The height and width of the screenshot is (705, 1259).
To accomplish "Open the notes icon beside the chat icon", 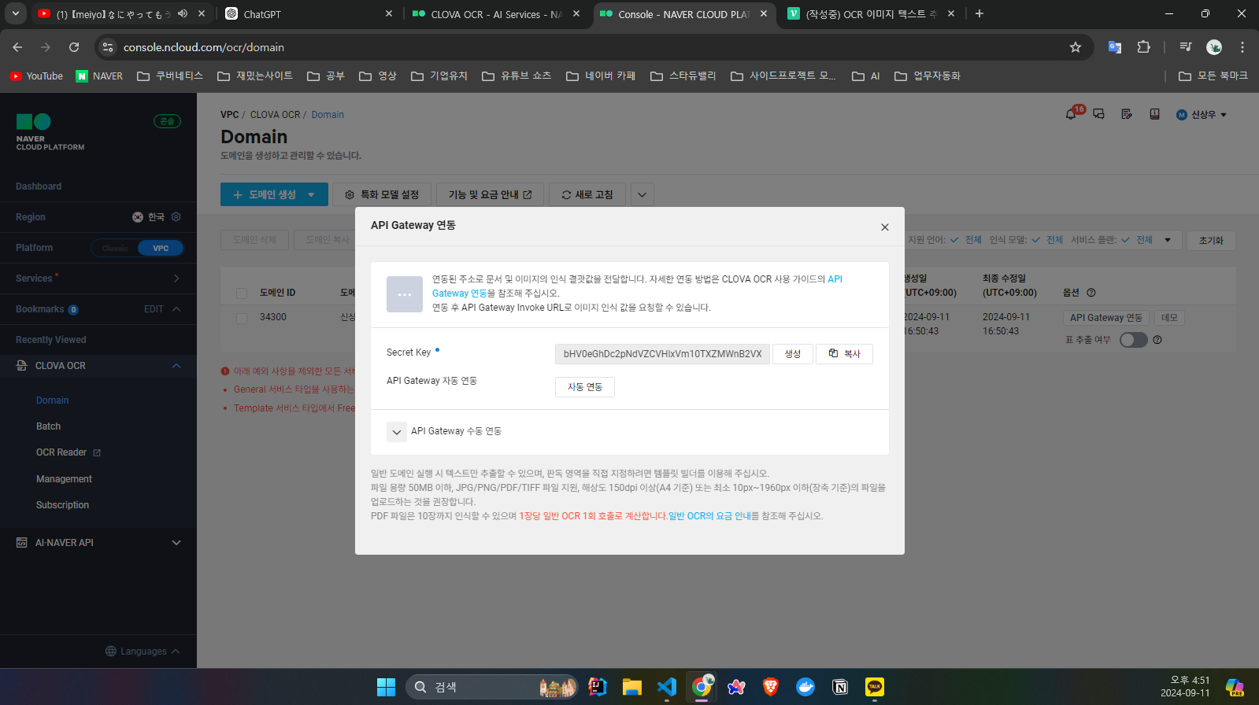I will [x=1127, y=114].
